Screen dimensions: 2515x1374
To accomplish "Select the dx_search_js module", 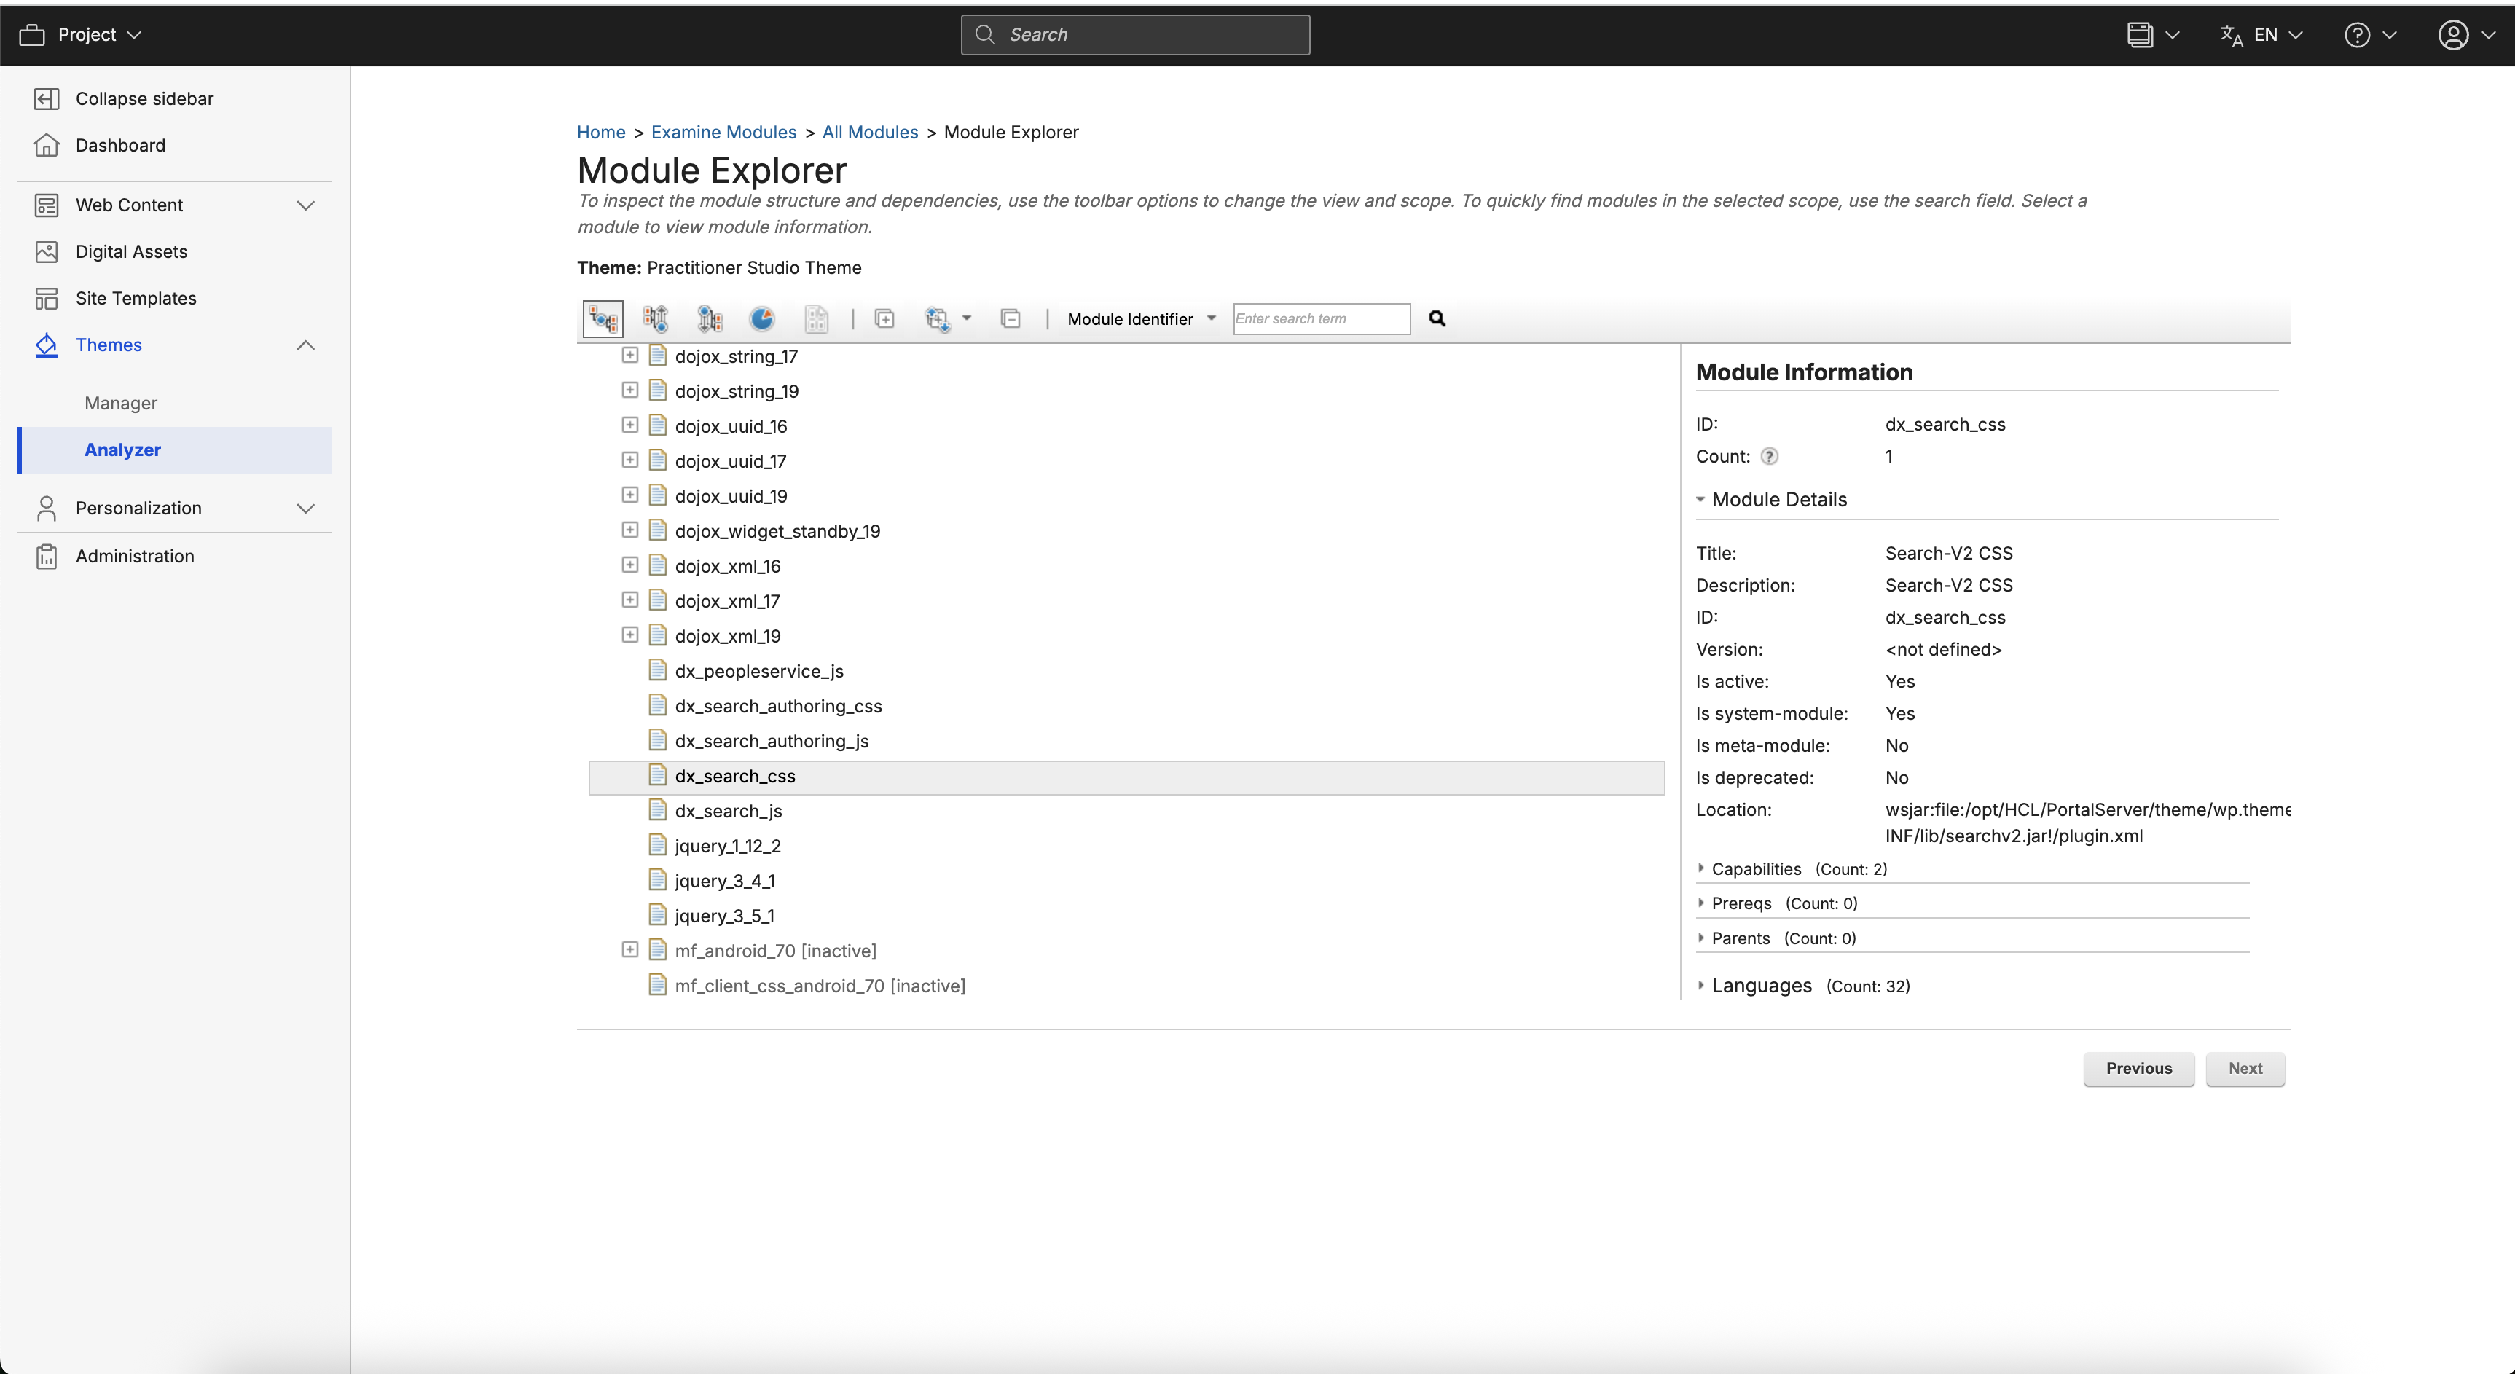I will tap(729, 812).
